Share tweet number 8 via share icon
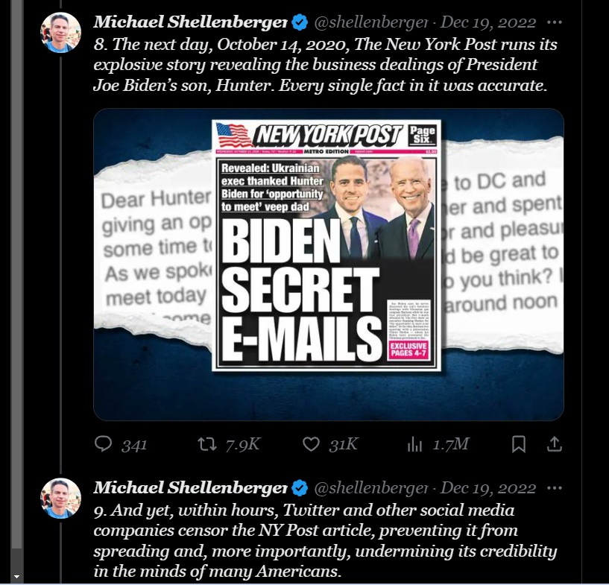Image resolution: width=609 pixels, height=585 pixels. (555, 444)
